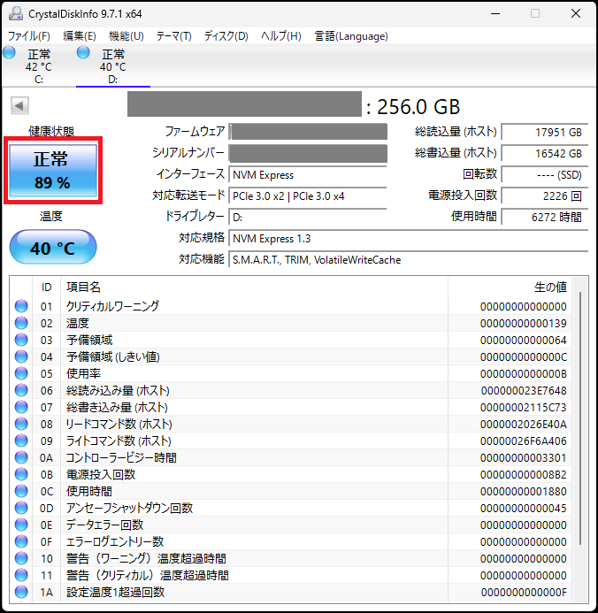This screenshot has height=613, width=598.
Task: Click status icon for row 06 総読み込み量
Action: click(x=21, y=390)
